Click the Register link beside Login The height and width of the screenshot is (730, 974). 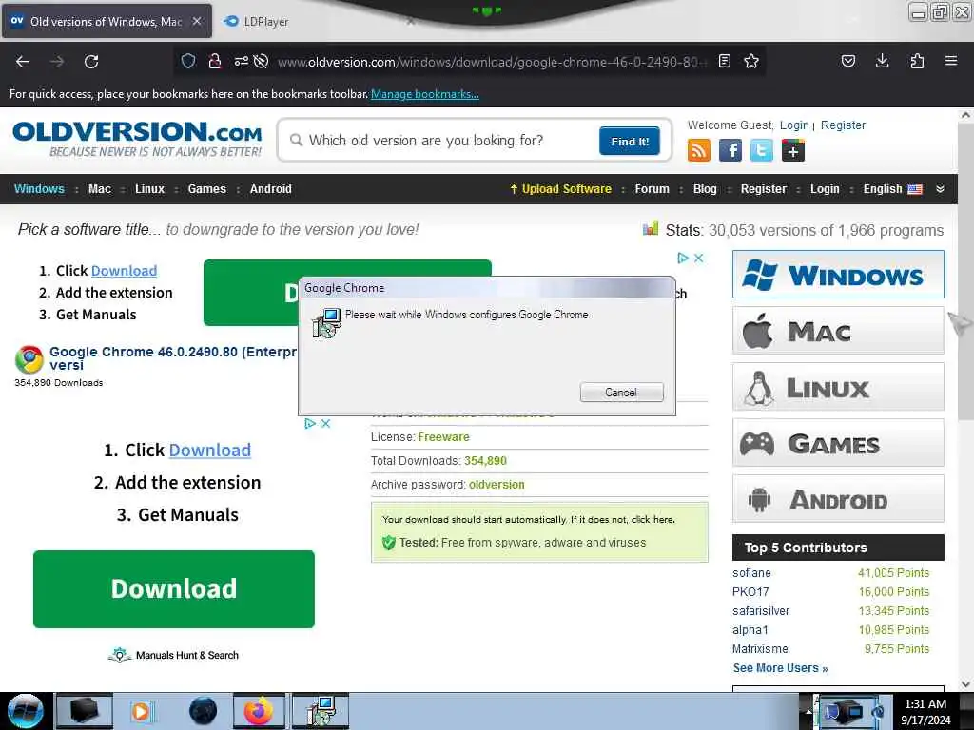(843, 125)
